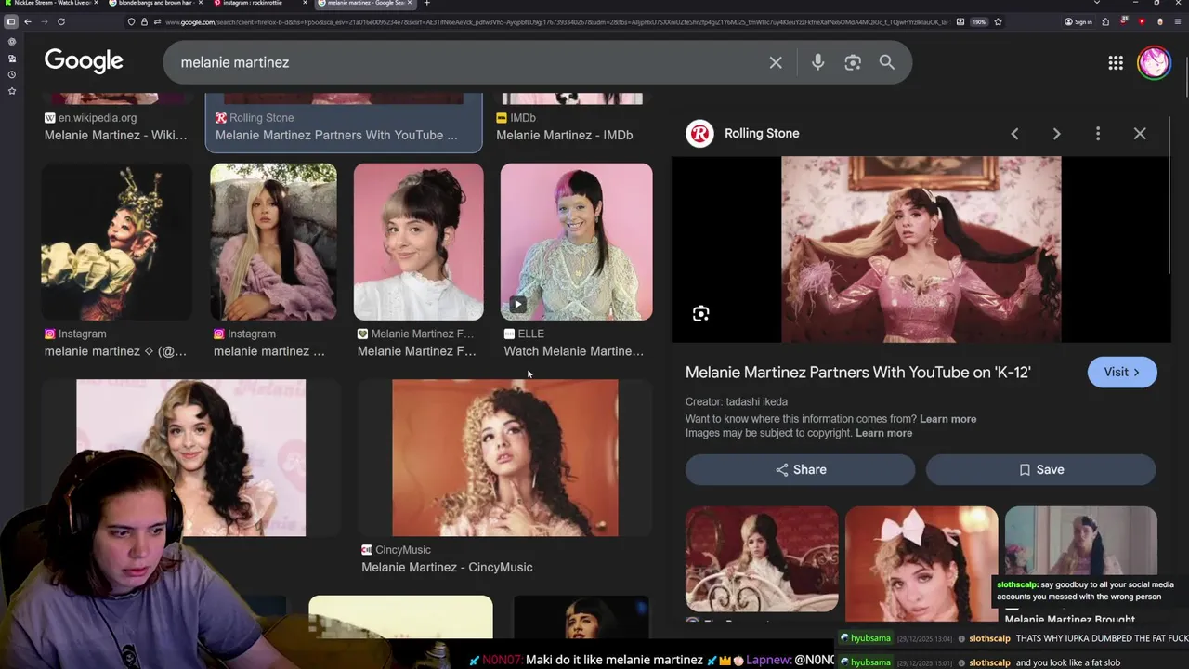Open the 'Melanie Martinez - IMDb' result
1189x669 pixels.
coord(564,135)
